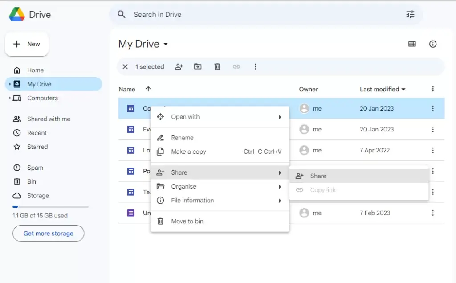Click owner avatar in 7 Apr 2022 row

(x=304, y=150)
